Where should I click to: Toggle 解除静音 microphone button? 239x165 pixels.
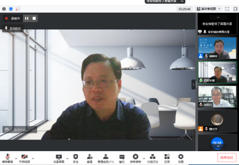7,159
